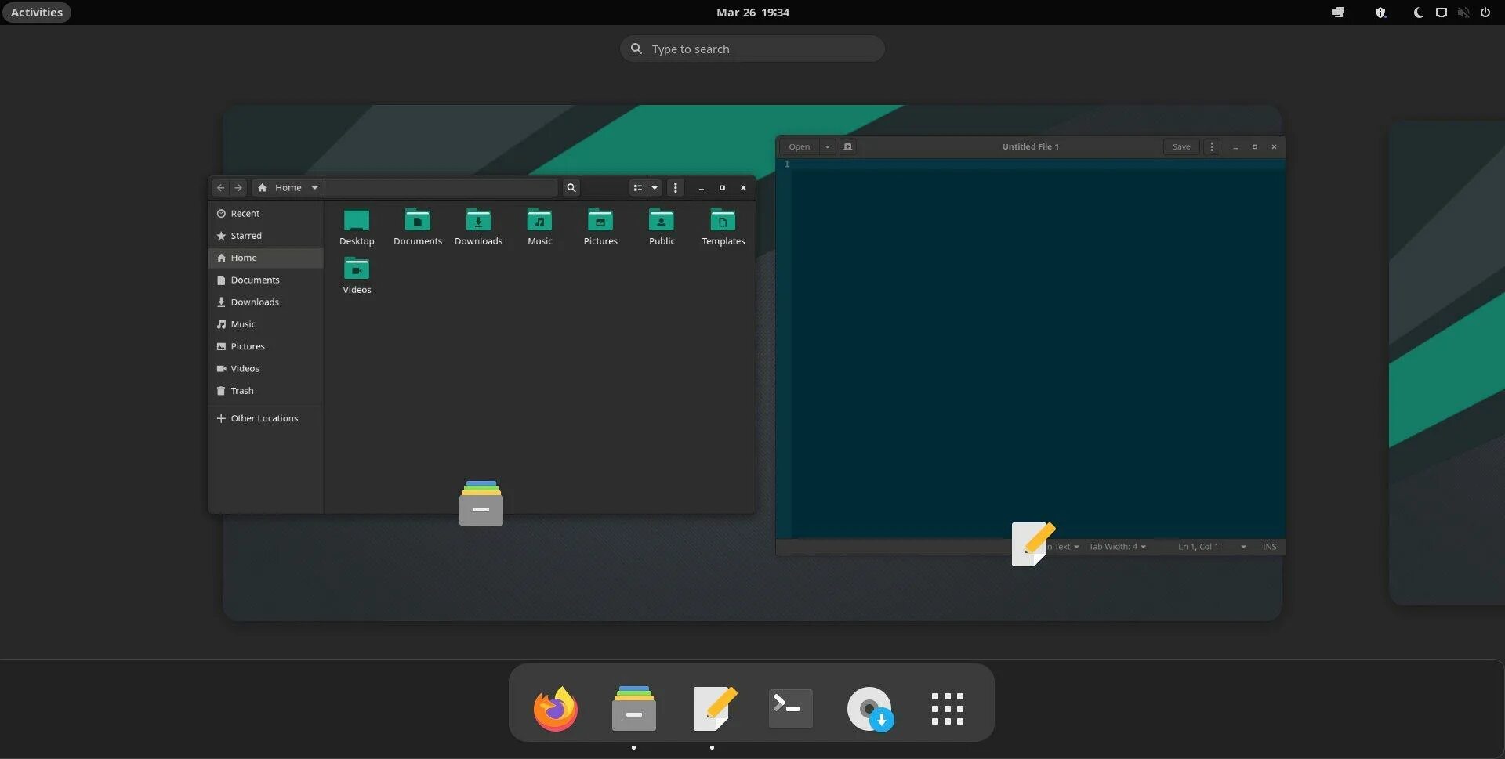Click new document icon in Text Editor
The width and height of the screenshot is (1505, 759).
[847, 146]
